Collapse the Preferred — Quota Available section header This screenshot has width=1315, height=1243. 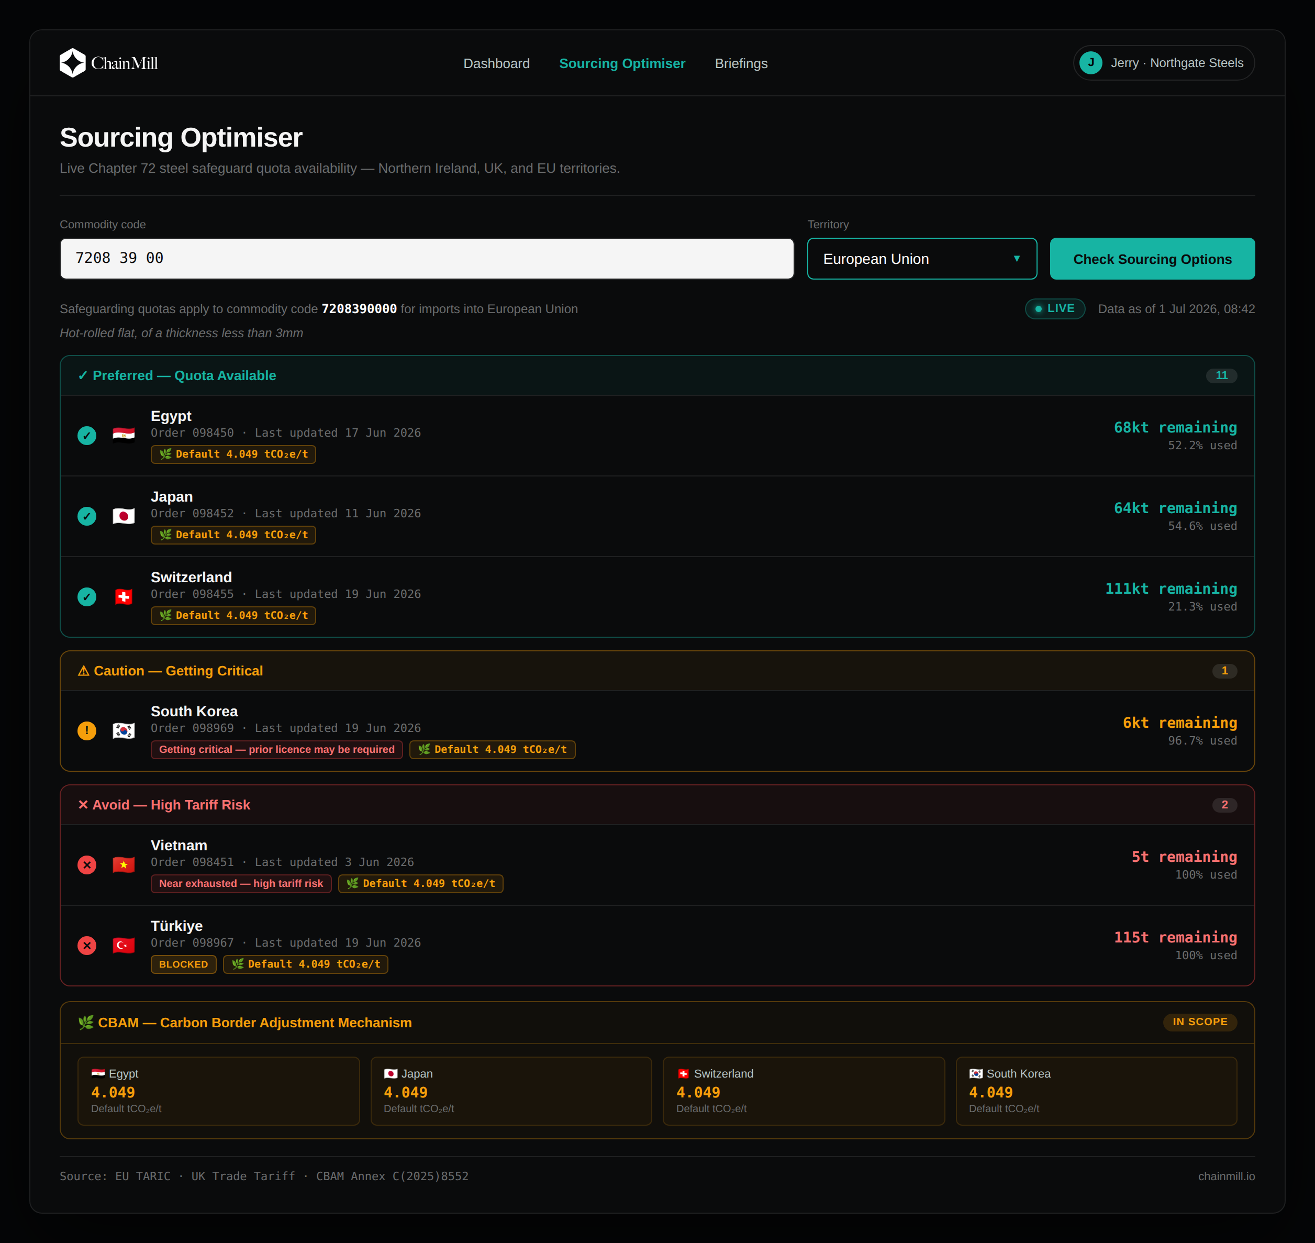click(657, 376)
